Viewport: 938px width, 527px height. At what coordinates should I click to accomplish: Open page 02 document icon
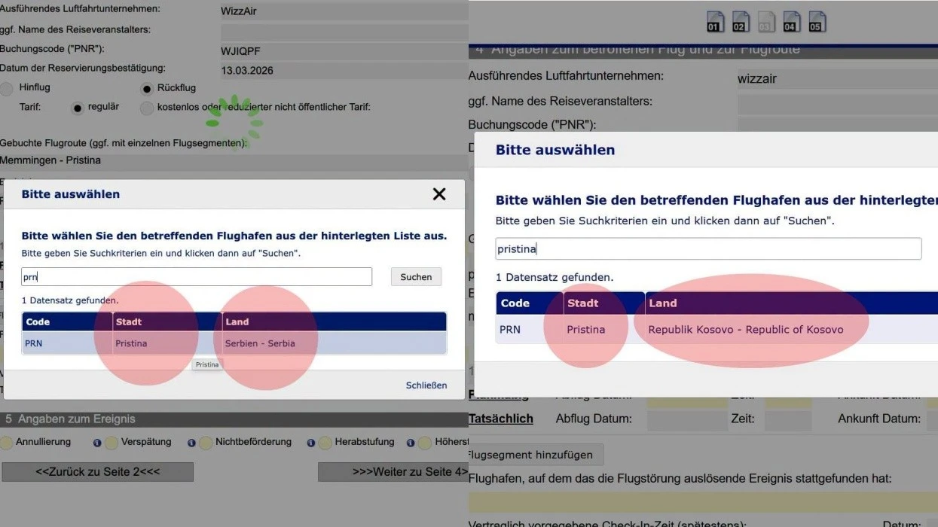741,22
